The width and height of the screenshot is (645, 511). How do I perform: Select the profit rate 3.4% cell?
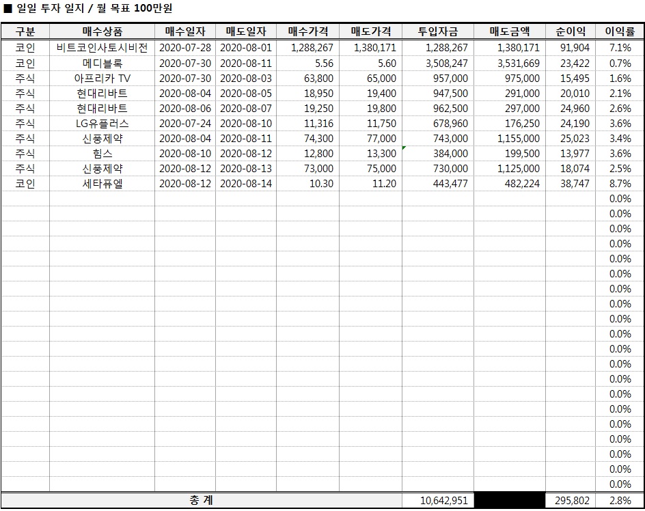pyautogui.click(x=620, y=139)
